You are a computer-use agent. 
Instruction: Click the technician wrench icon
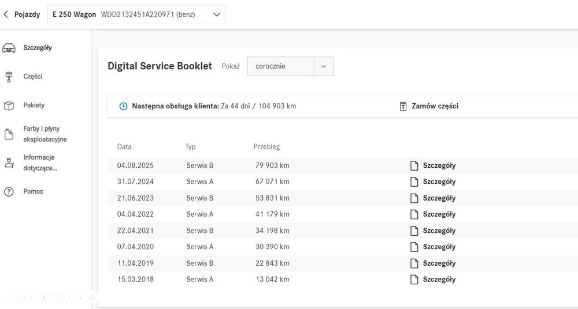(x=9, y=163)
